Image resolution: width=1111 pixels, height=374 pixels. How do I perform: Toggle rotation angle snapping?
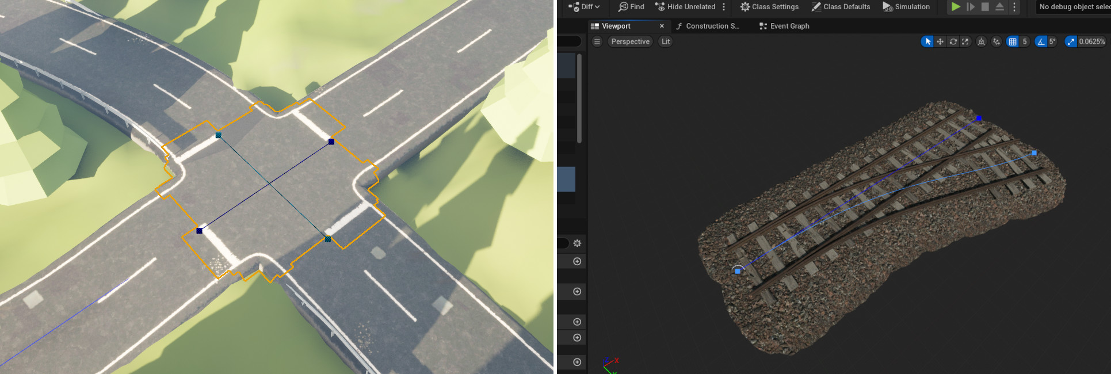(x=1041, y=41)
